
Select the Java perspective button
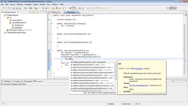coord(173,8)
